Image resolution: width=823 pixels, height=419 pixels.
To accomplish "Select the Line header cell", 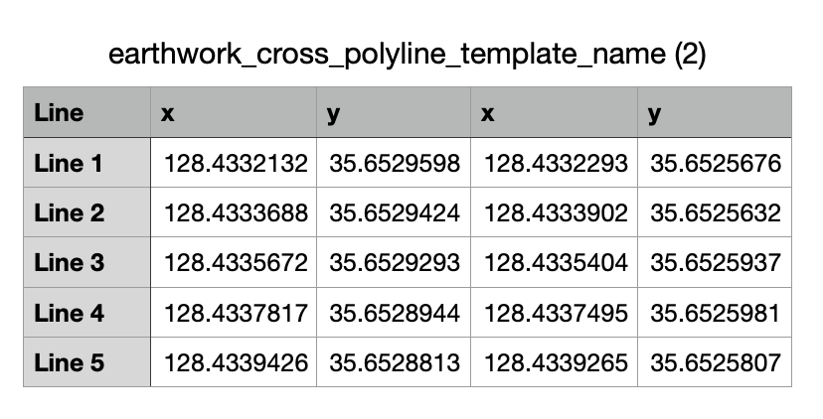I will point(86,112).
